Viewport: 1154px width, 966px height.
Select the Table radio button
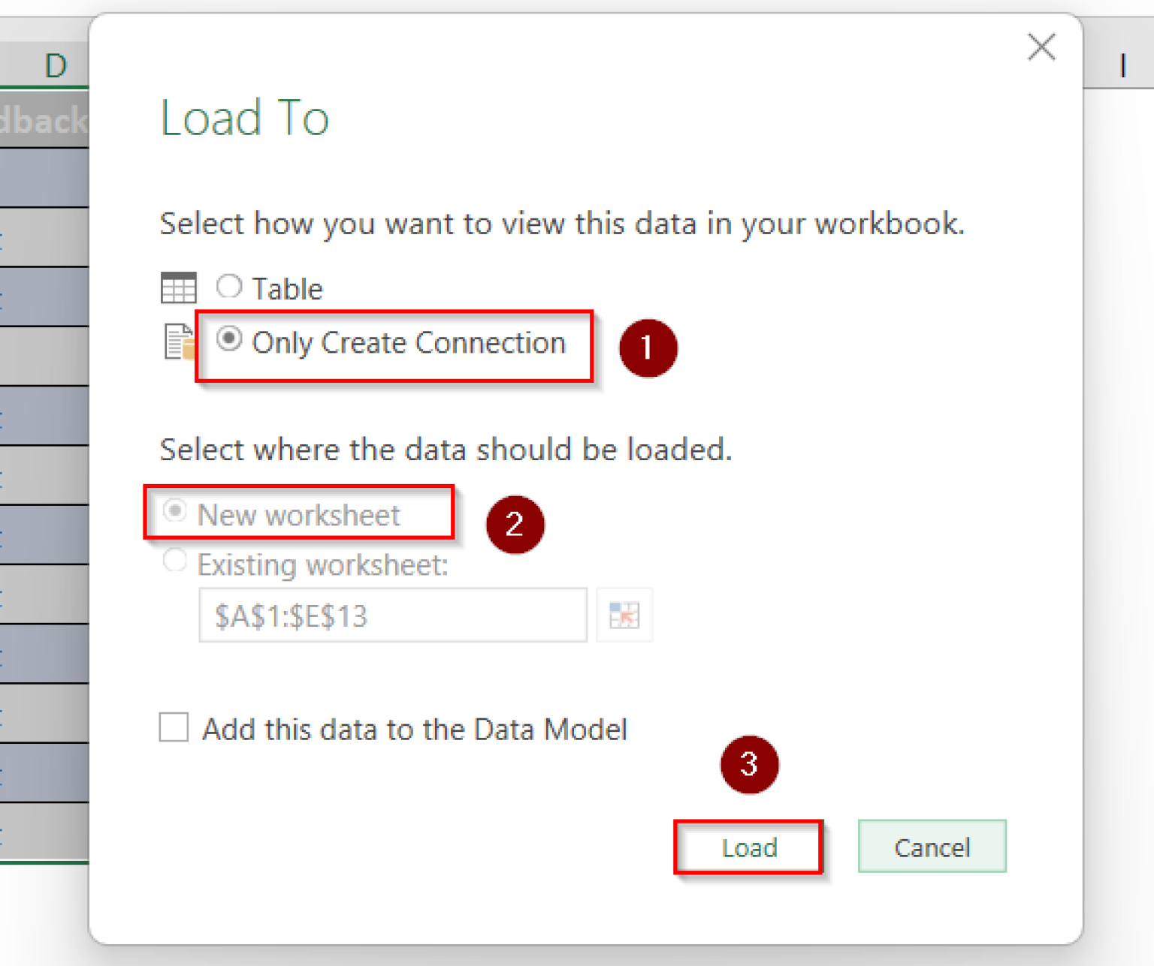pyautogui.click(x=228, y=287)
